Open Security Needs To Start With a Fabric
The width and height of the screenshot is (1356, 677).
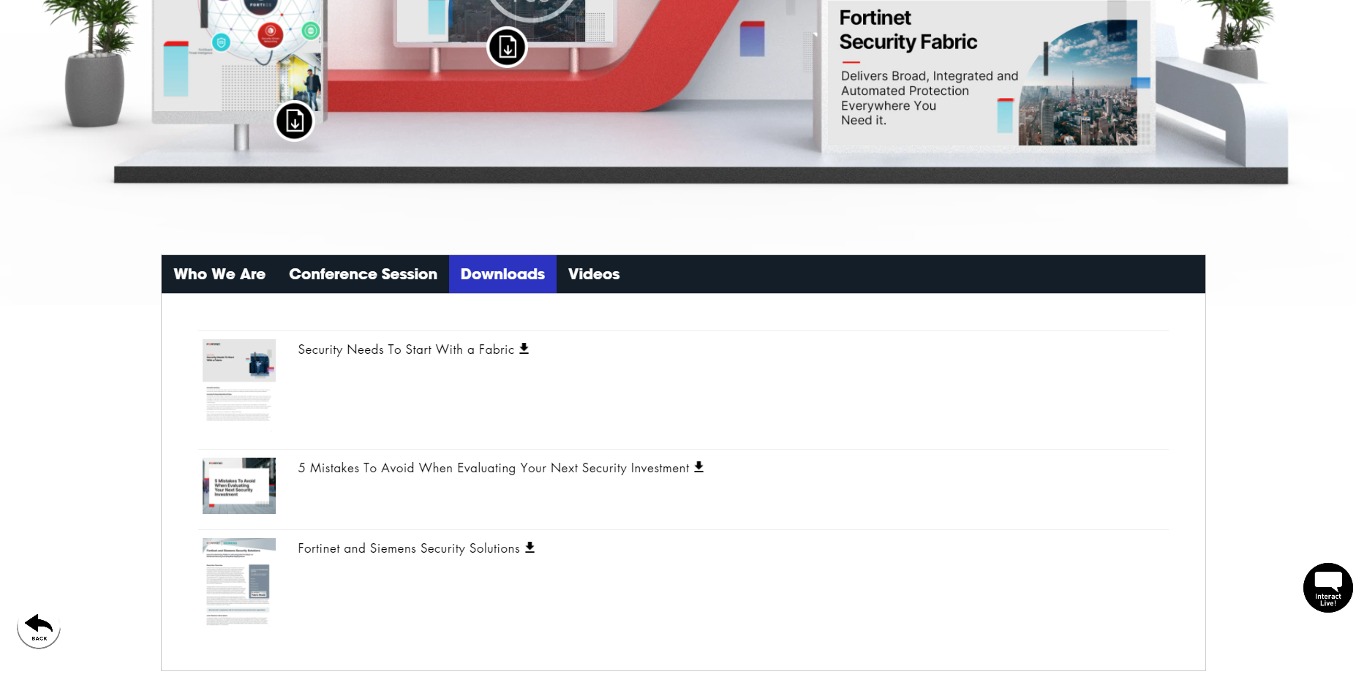pos(406,349)
